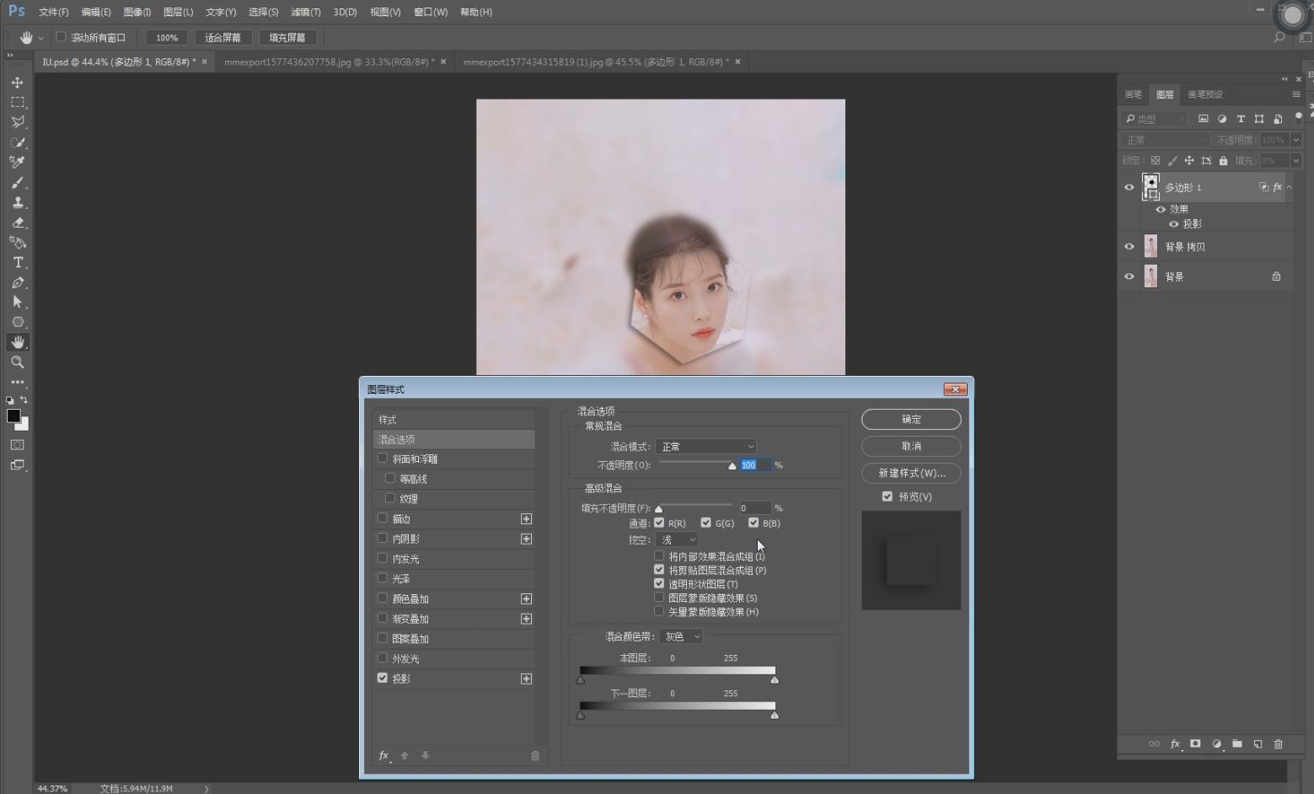Click the 确定 OK button
The image size is (1314, 794).
[x=910, y=419]
